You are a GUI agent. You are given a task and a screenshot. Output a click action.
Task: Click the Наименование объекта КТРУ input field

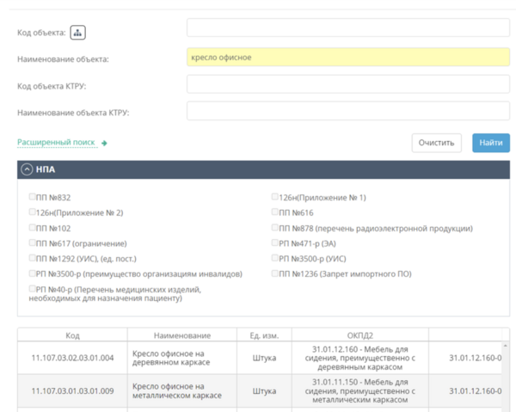[347, 111]
